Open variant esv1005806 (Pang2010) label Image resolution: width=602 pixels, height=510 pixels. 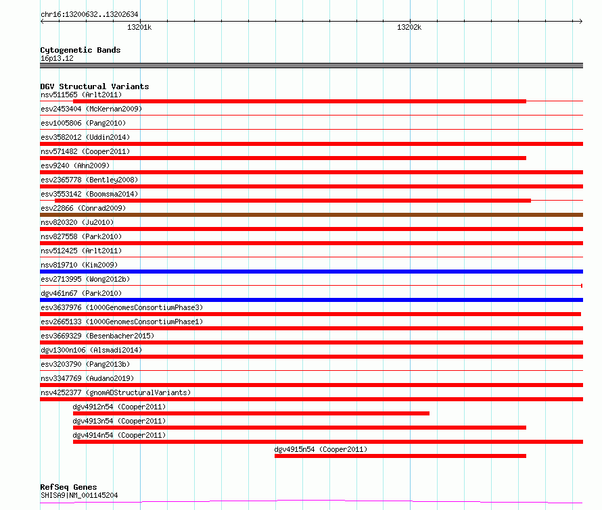(x=83, y=123)
